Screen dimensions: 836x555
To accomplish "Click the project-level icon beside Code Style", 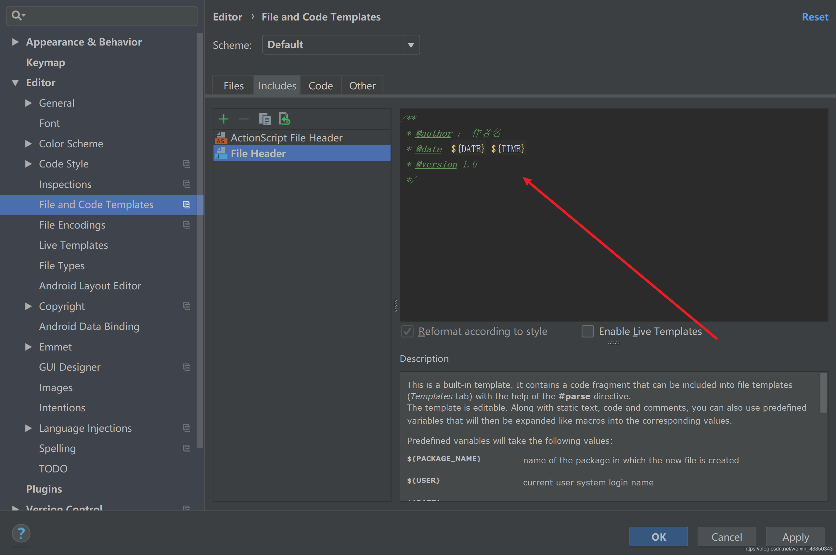I will click(186, 164).
